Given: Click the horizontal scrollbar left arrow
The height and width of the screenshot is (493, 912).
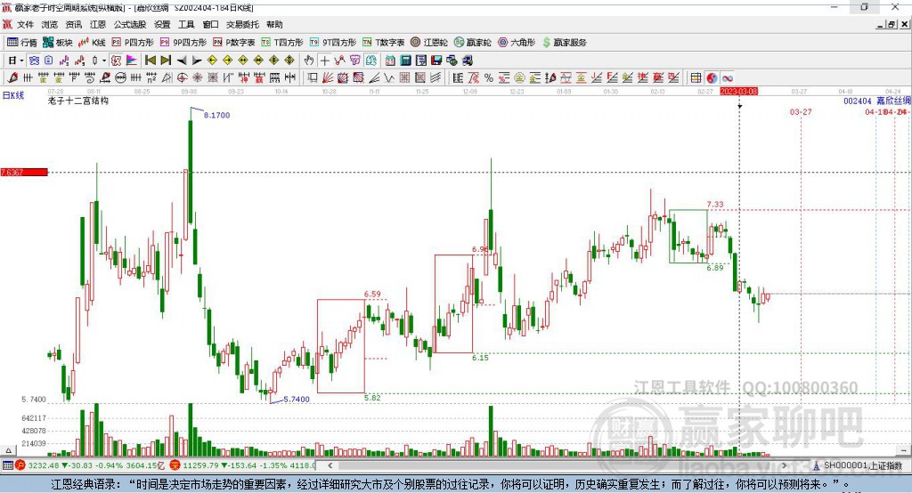Looking at the screenshot, I should point(330,465).
